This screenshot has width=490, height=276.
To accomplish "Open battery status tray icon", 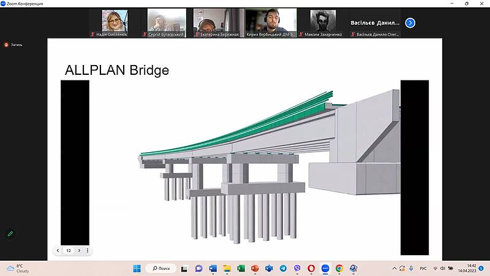I will point(451,269).
